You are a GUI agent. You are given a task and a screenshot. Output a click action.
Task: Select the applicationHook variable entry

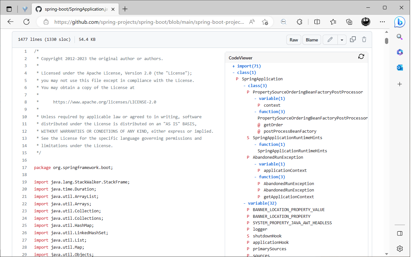coord(271,243)
